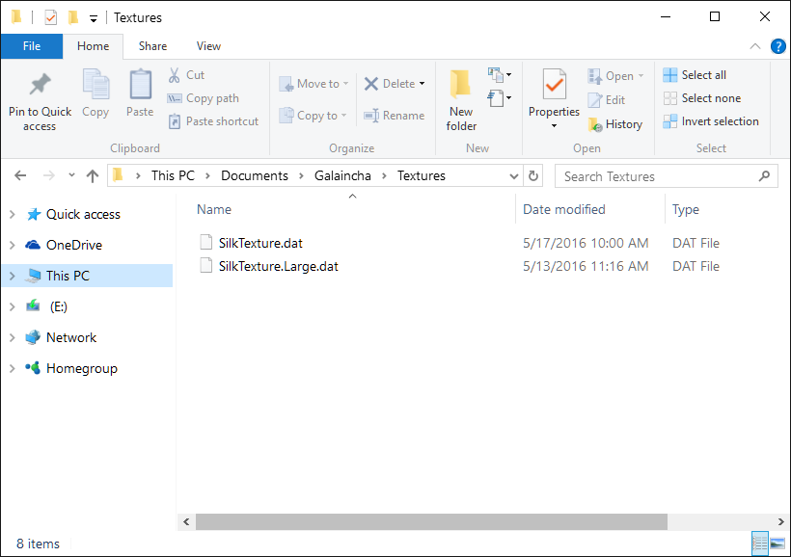Open the Properties icon in ribbon
The height and width of the screenshot is (557, 791).
(554, 85)
